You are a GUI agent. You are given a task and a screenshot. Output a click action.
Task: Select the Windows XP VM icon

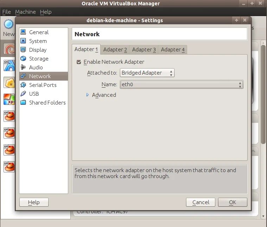point(9,99)
